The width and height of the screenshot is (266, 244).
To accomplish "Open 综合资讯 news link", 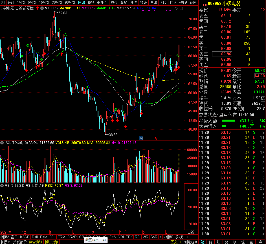I will click(36, 242).
